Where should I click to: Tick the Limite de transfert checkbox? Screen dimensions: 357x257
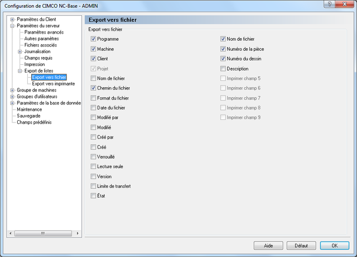pyautogui.click(x=93, y=186)
